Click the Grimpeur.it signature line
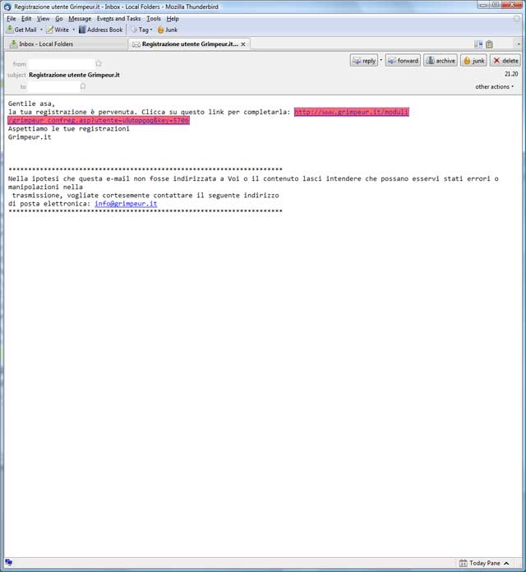Image resolution: width=526 pixels, height=572 pixels. [x=30, y=137]
